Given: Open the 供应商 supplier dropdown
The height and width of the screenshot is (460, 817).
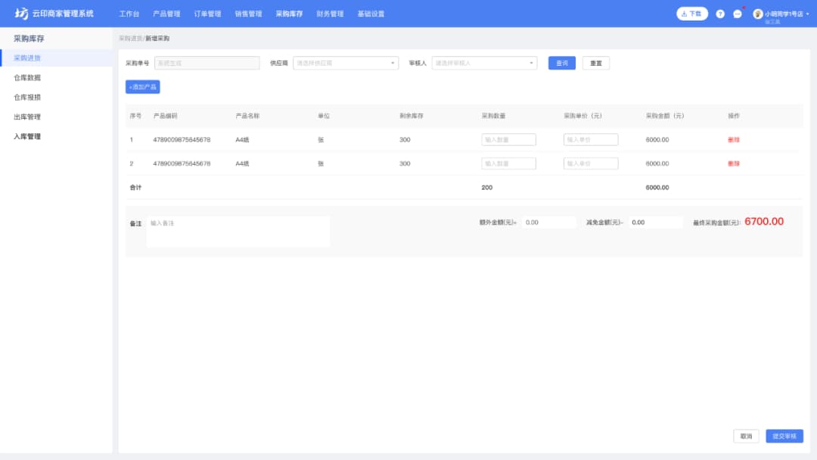Looking at the screenshot, I should 345,64.
